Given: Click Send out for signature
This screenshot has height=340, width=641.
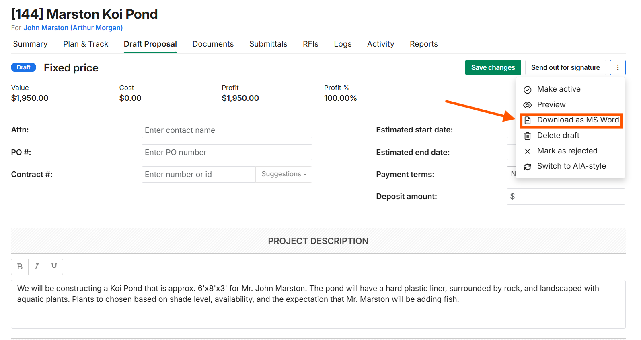Looking at the screenshot, I should click(x=565, y=67).
